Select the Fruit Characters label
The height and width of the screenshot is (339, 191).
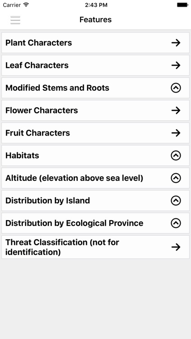pos(38,133)
